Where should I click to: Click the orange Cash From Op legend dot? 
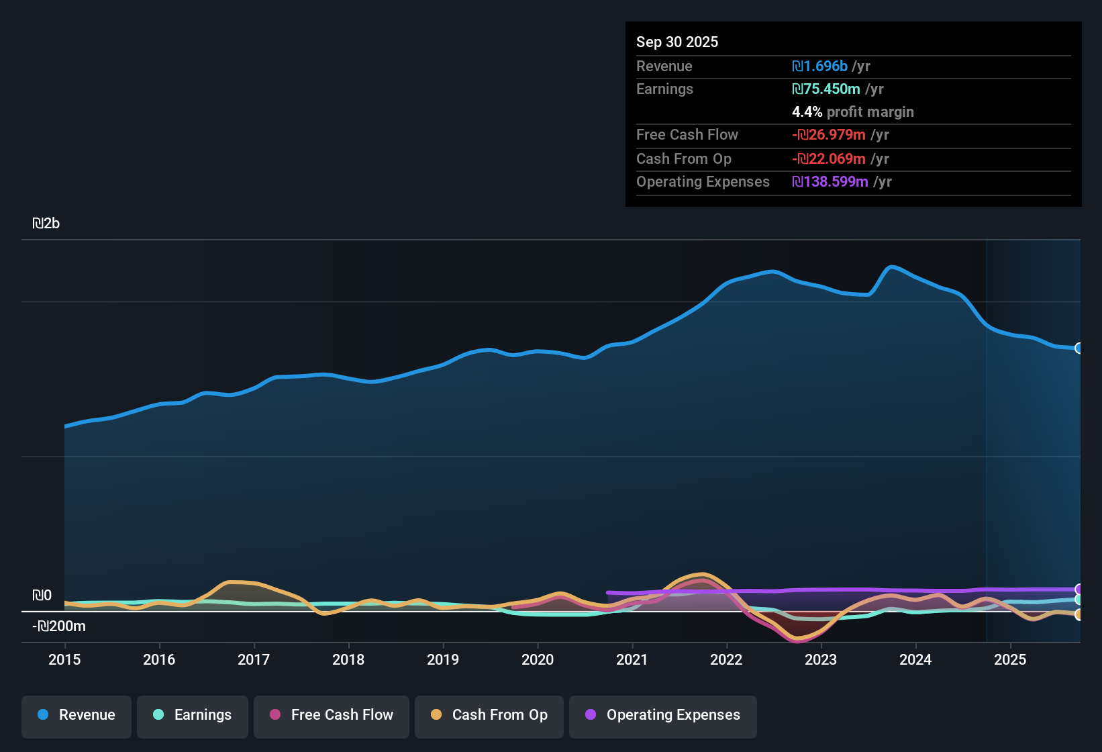436,715
